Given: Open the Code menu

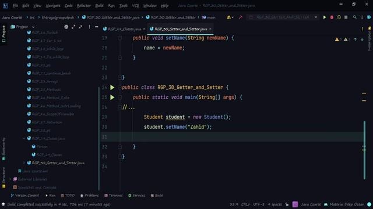Looking at the screenshot, I should click(69, 5).
